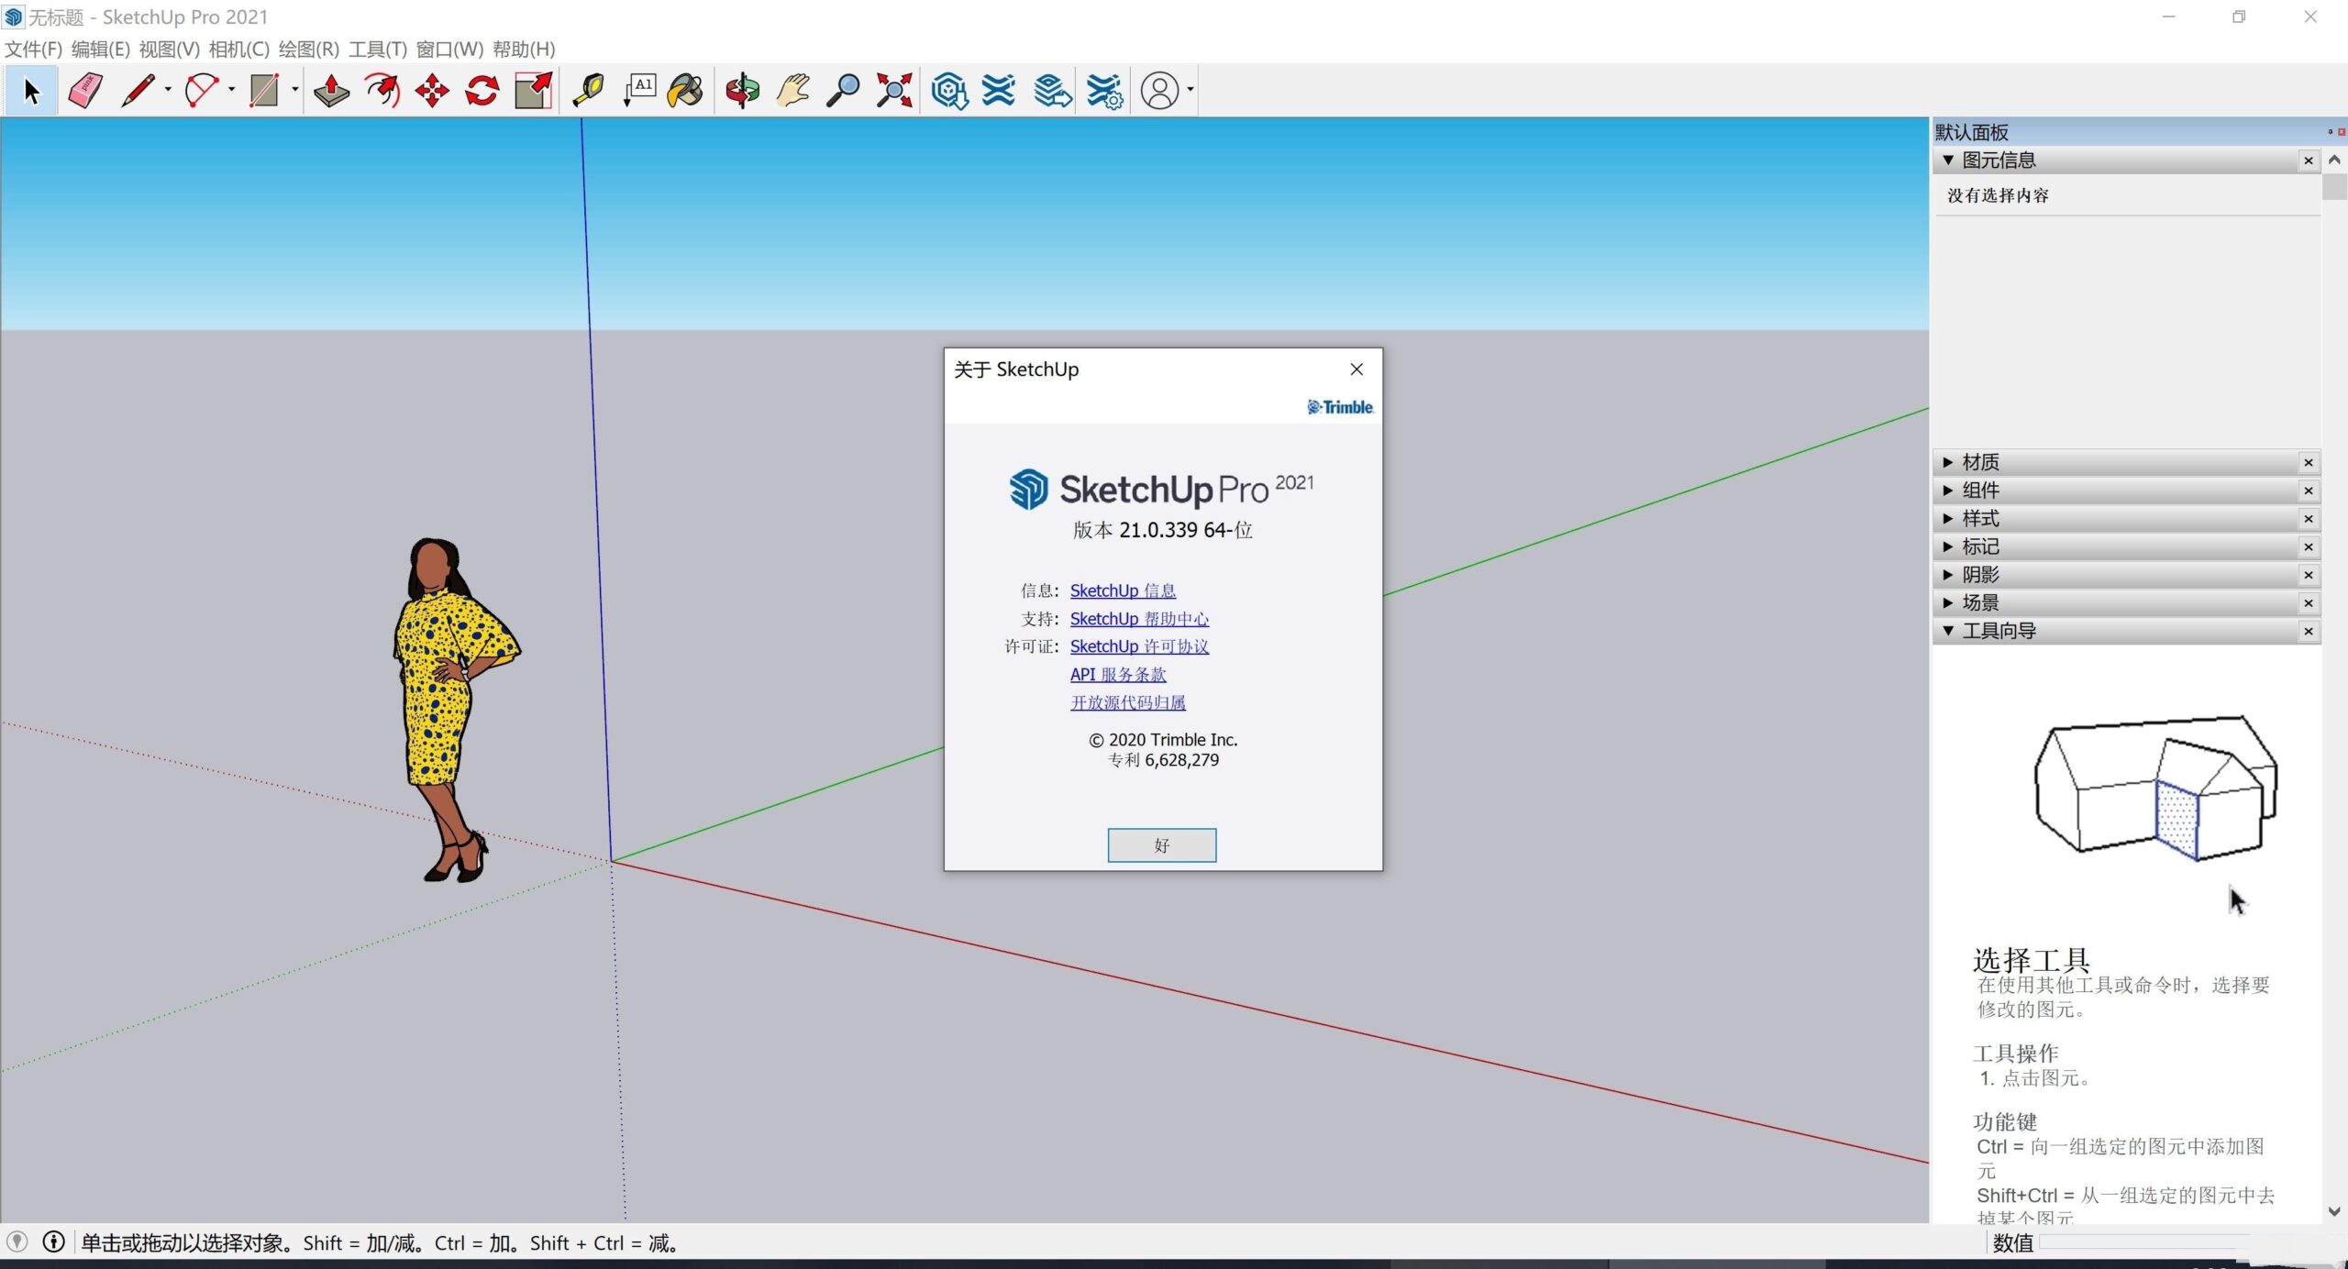Collapse the 图元信息 panel
The image size is (2348, 1269).
point(1948,160)
